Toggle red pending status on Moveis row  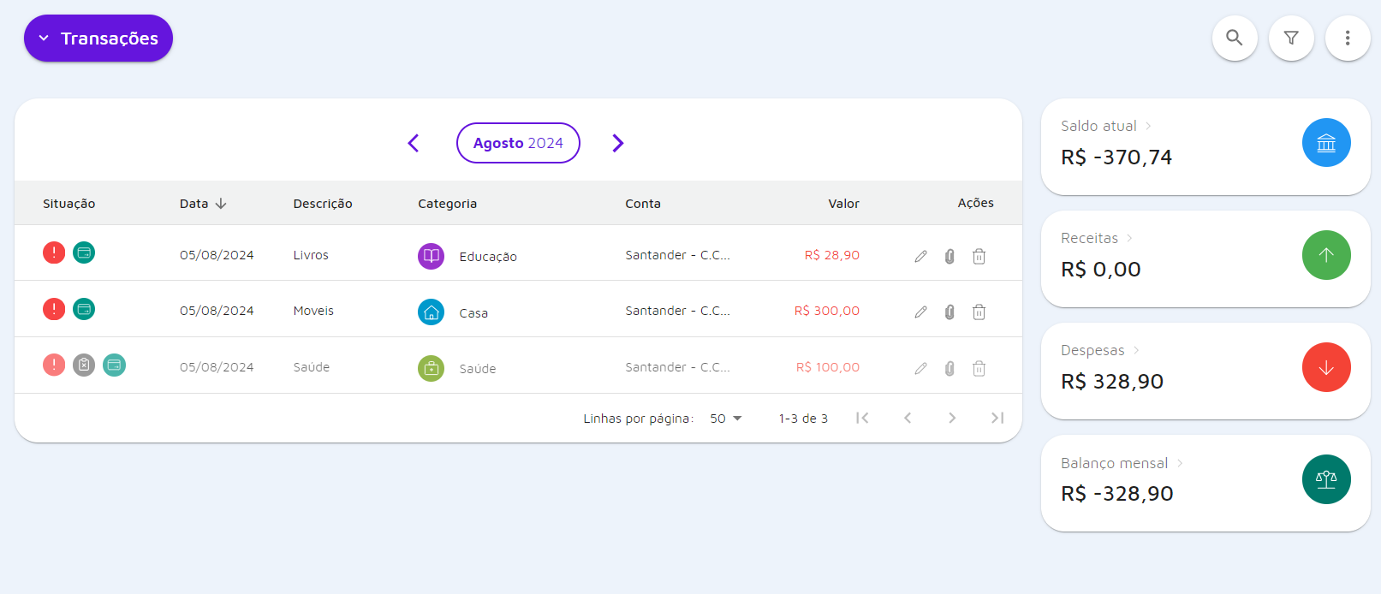coord(54,309)
